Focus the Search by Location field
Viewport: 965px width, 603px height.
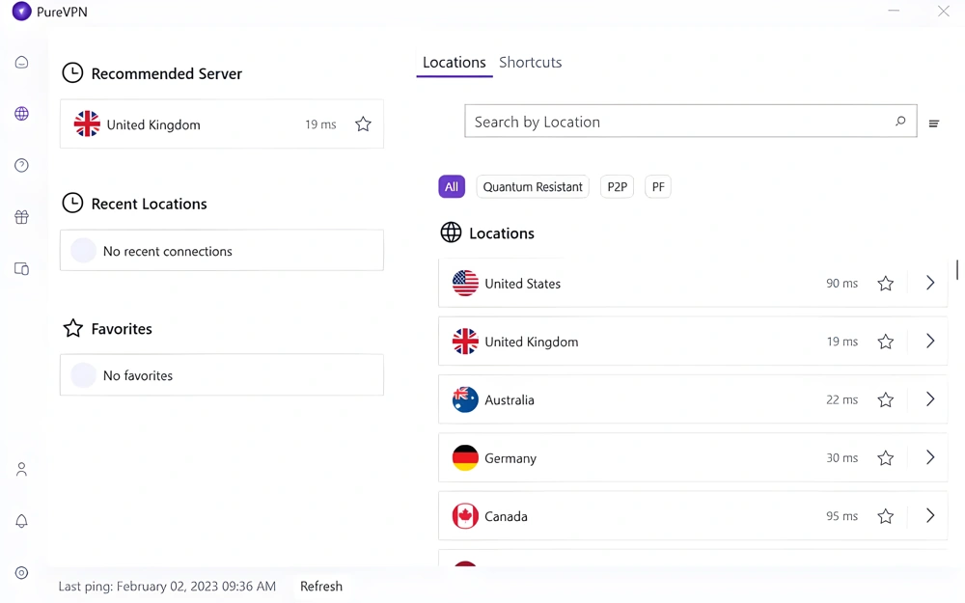(x=691, y=122)
